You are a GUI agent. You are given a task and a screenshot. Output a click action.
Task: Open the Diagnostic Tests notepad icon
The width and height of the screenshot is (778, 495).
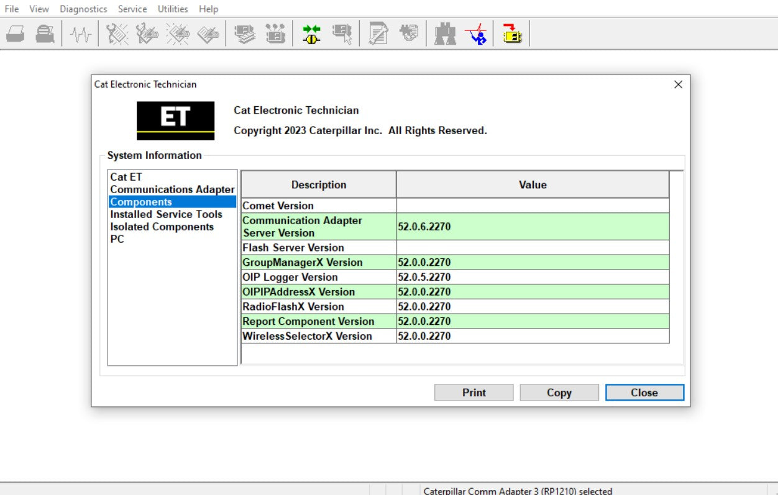tap(378, 34)
